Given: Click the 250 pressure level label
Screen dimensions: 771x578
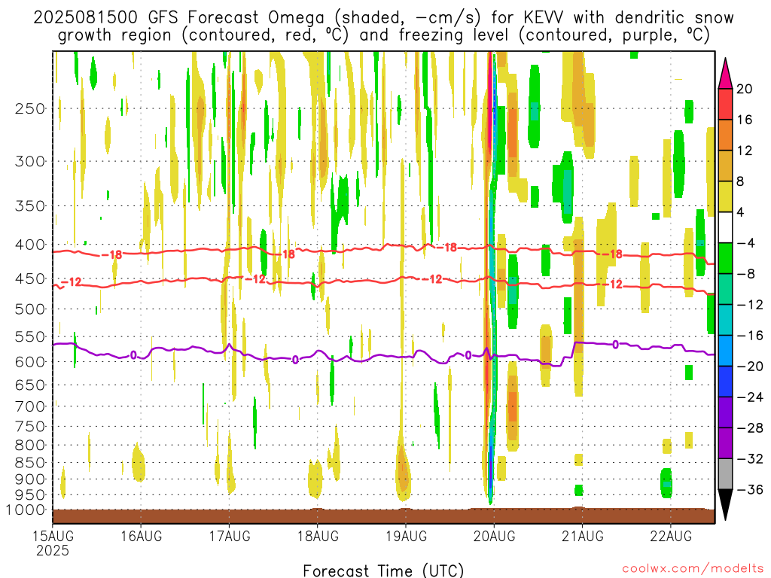Looking at the screenshot, I should pyautogui.click(x=30, y=108).
